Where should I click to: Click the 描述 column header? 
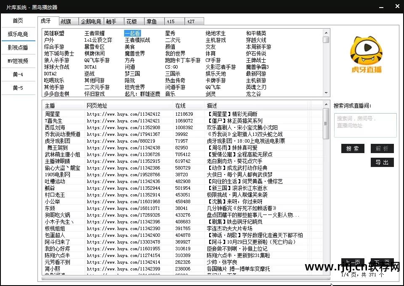[256, 106]
